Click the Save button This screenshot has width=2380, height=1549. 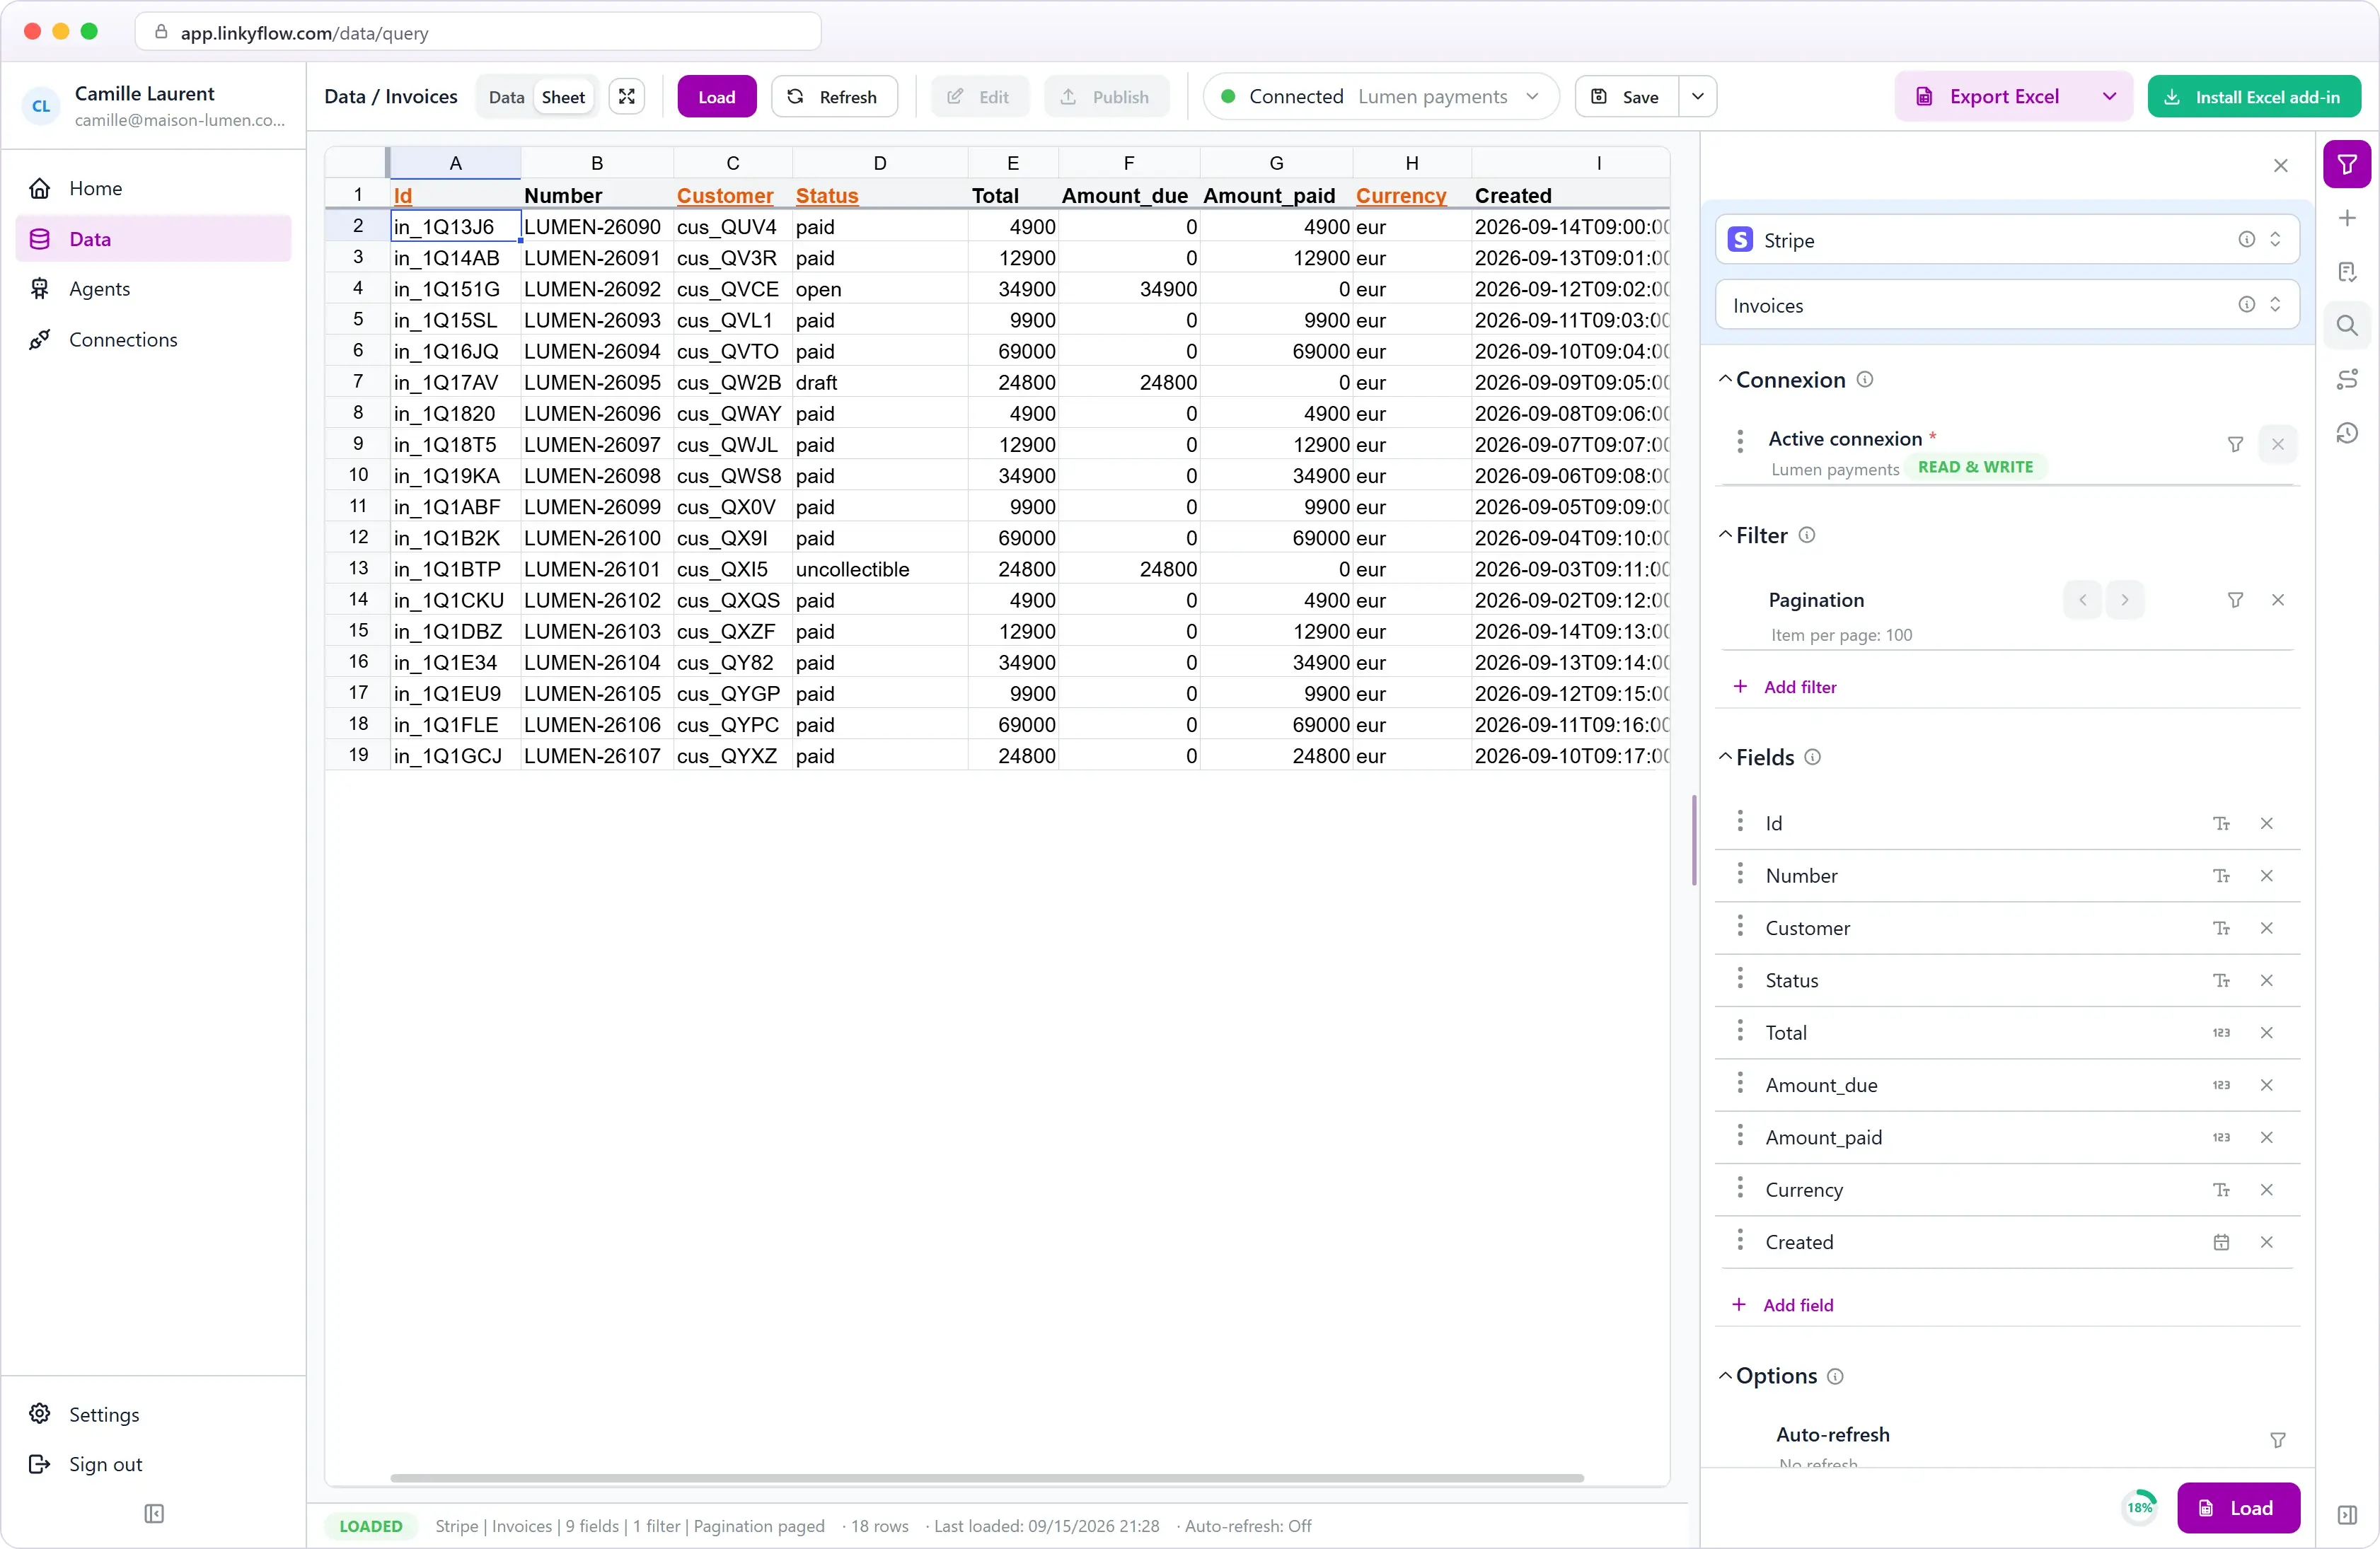1626,97
